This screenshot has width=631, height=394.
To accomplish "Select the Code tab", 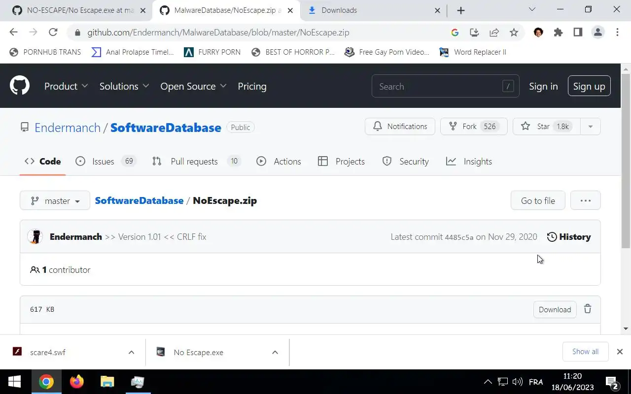I will (x=43, y=162).
